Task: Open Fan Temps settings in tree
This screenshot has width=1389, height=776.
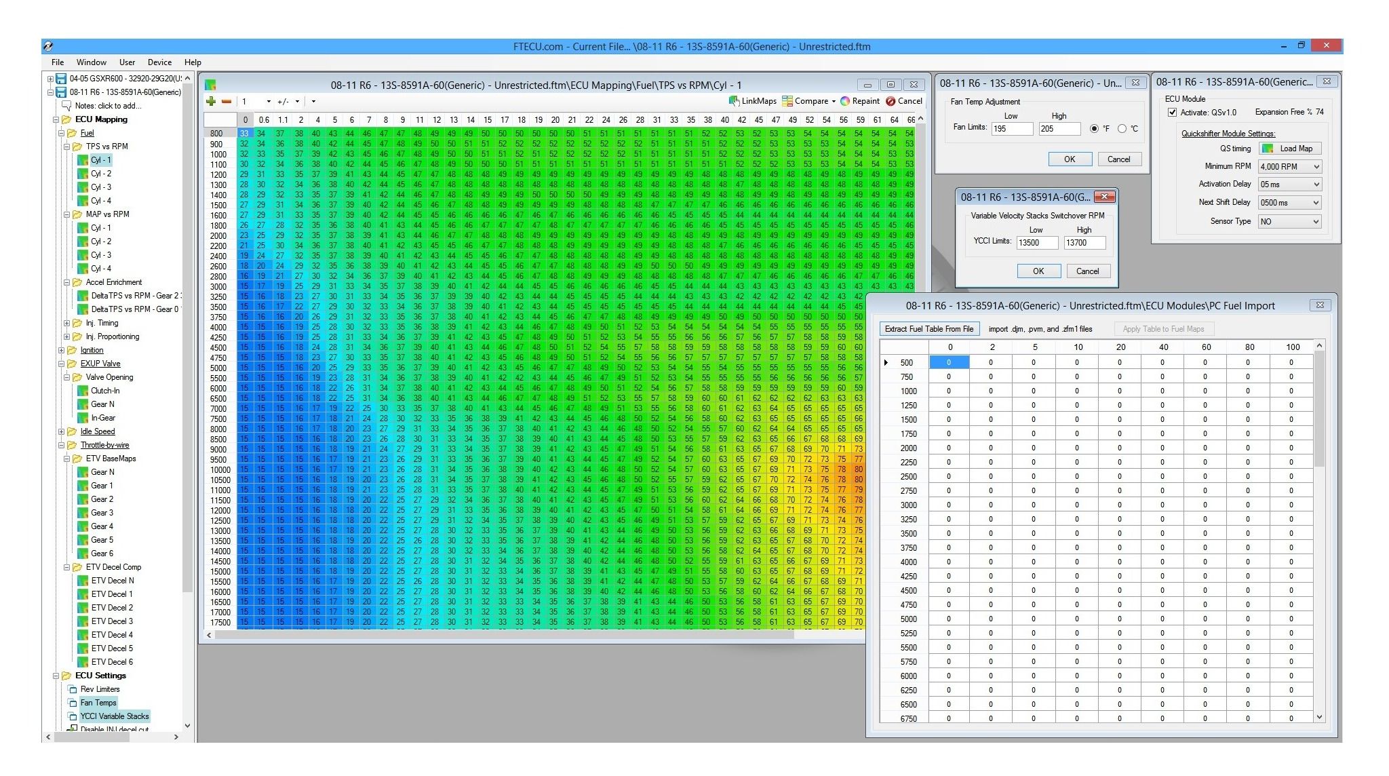Action: (98, 703)
